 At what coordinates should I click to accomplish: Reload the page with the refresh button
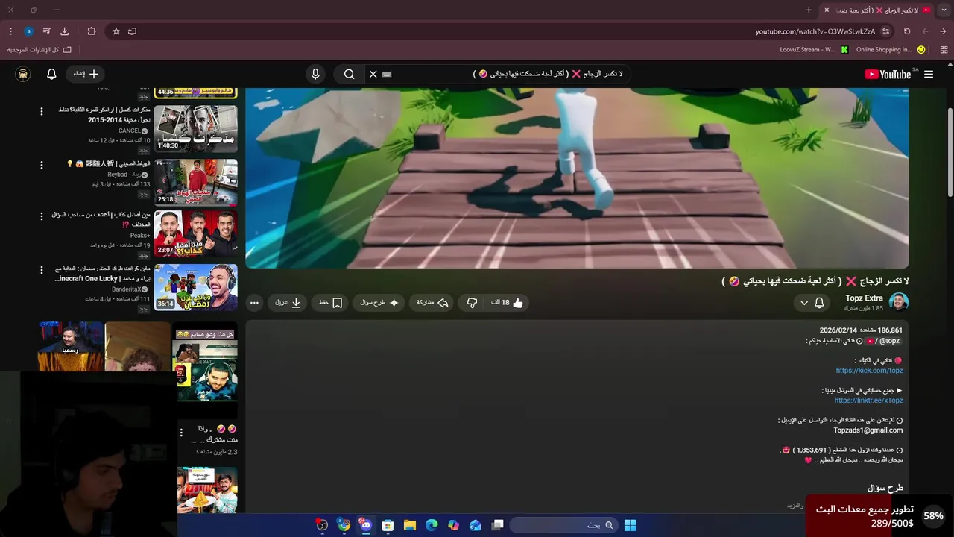907,31
